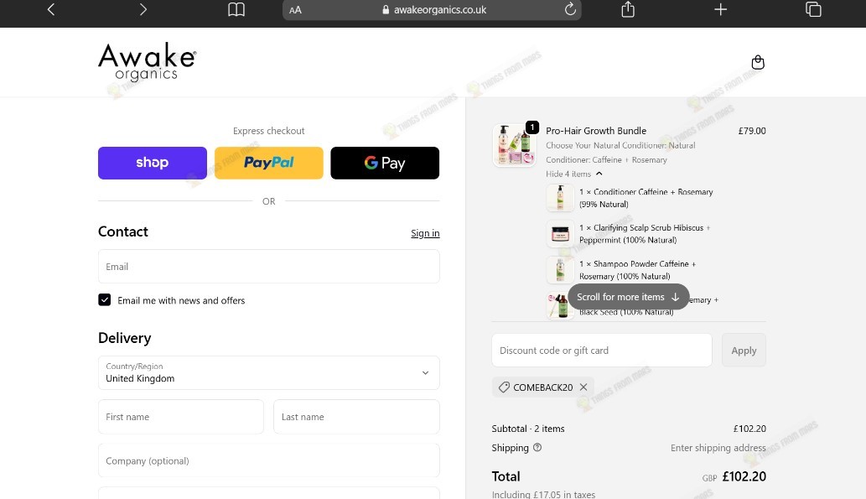Click the Pro-Hair Growth Bundle thumbnail

514,145
